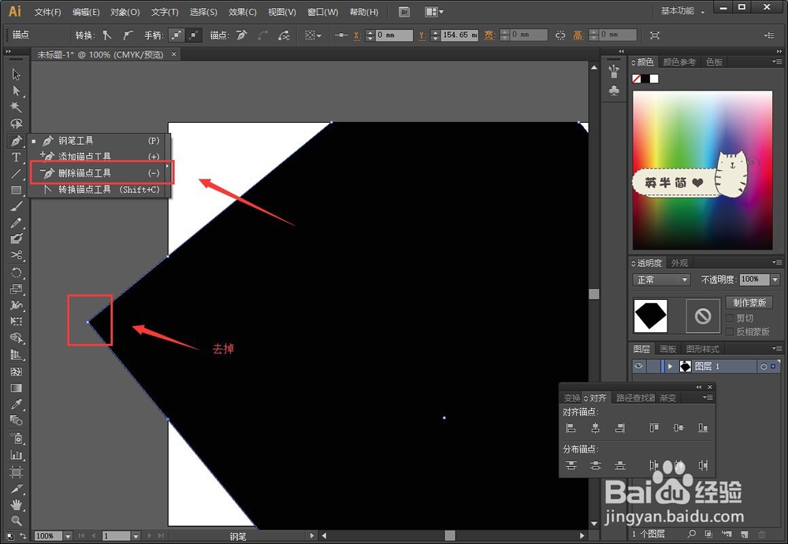Viewport: 788px width, 544px height.
Task: Choose 转换锚点工具 from flyout
Action: pos(101,190)
